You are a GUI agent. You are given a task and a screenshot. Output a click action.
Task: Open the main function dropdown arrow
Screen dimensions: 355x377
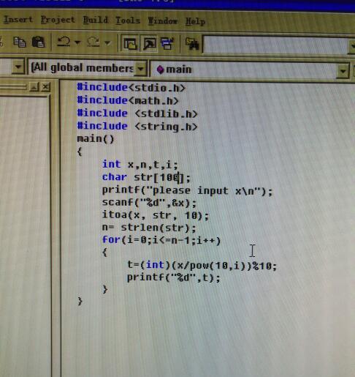click(343, 71)
